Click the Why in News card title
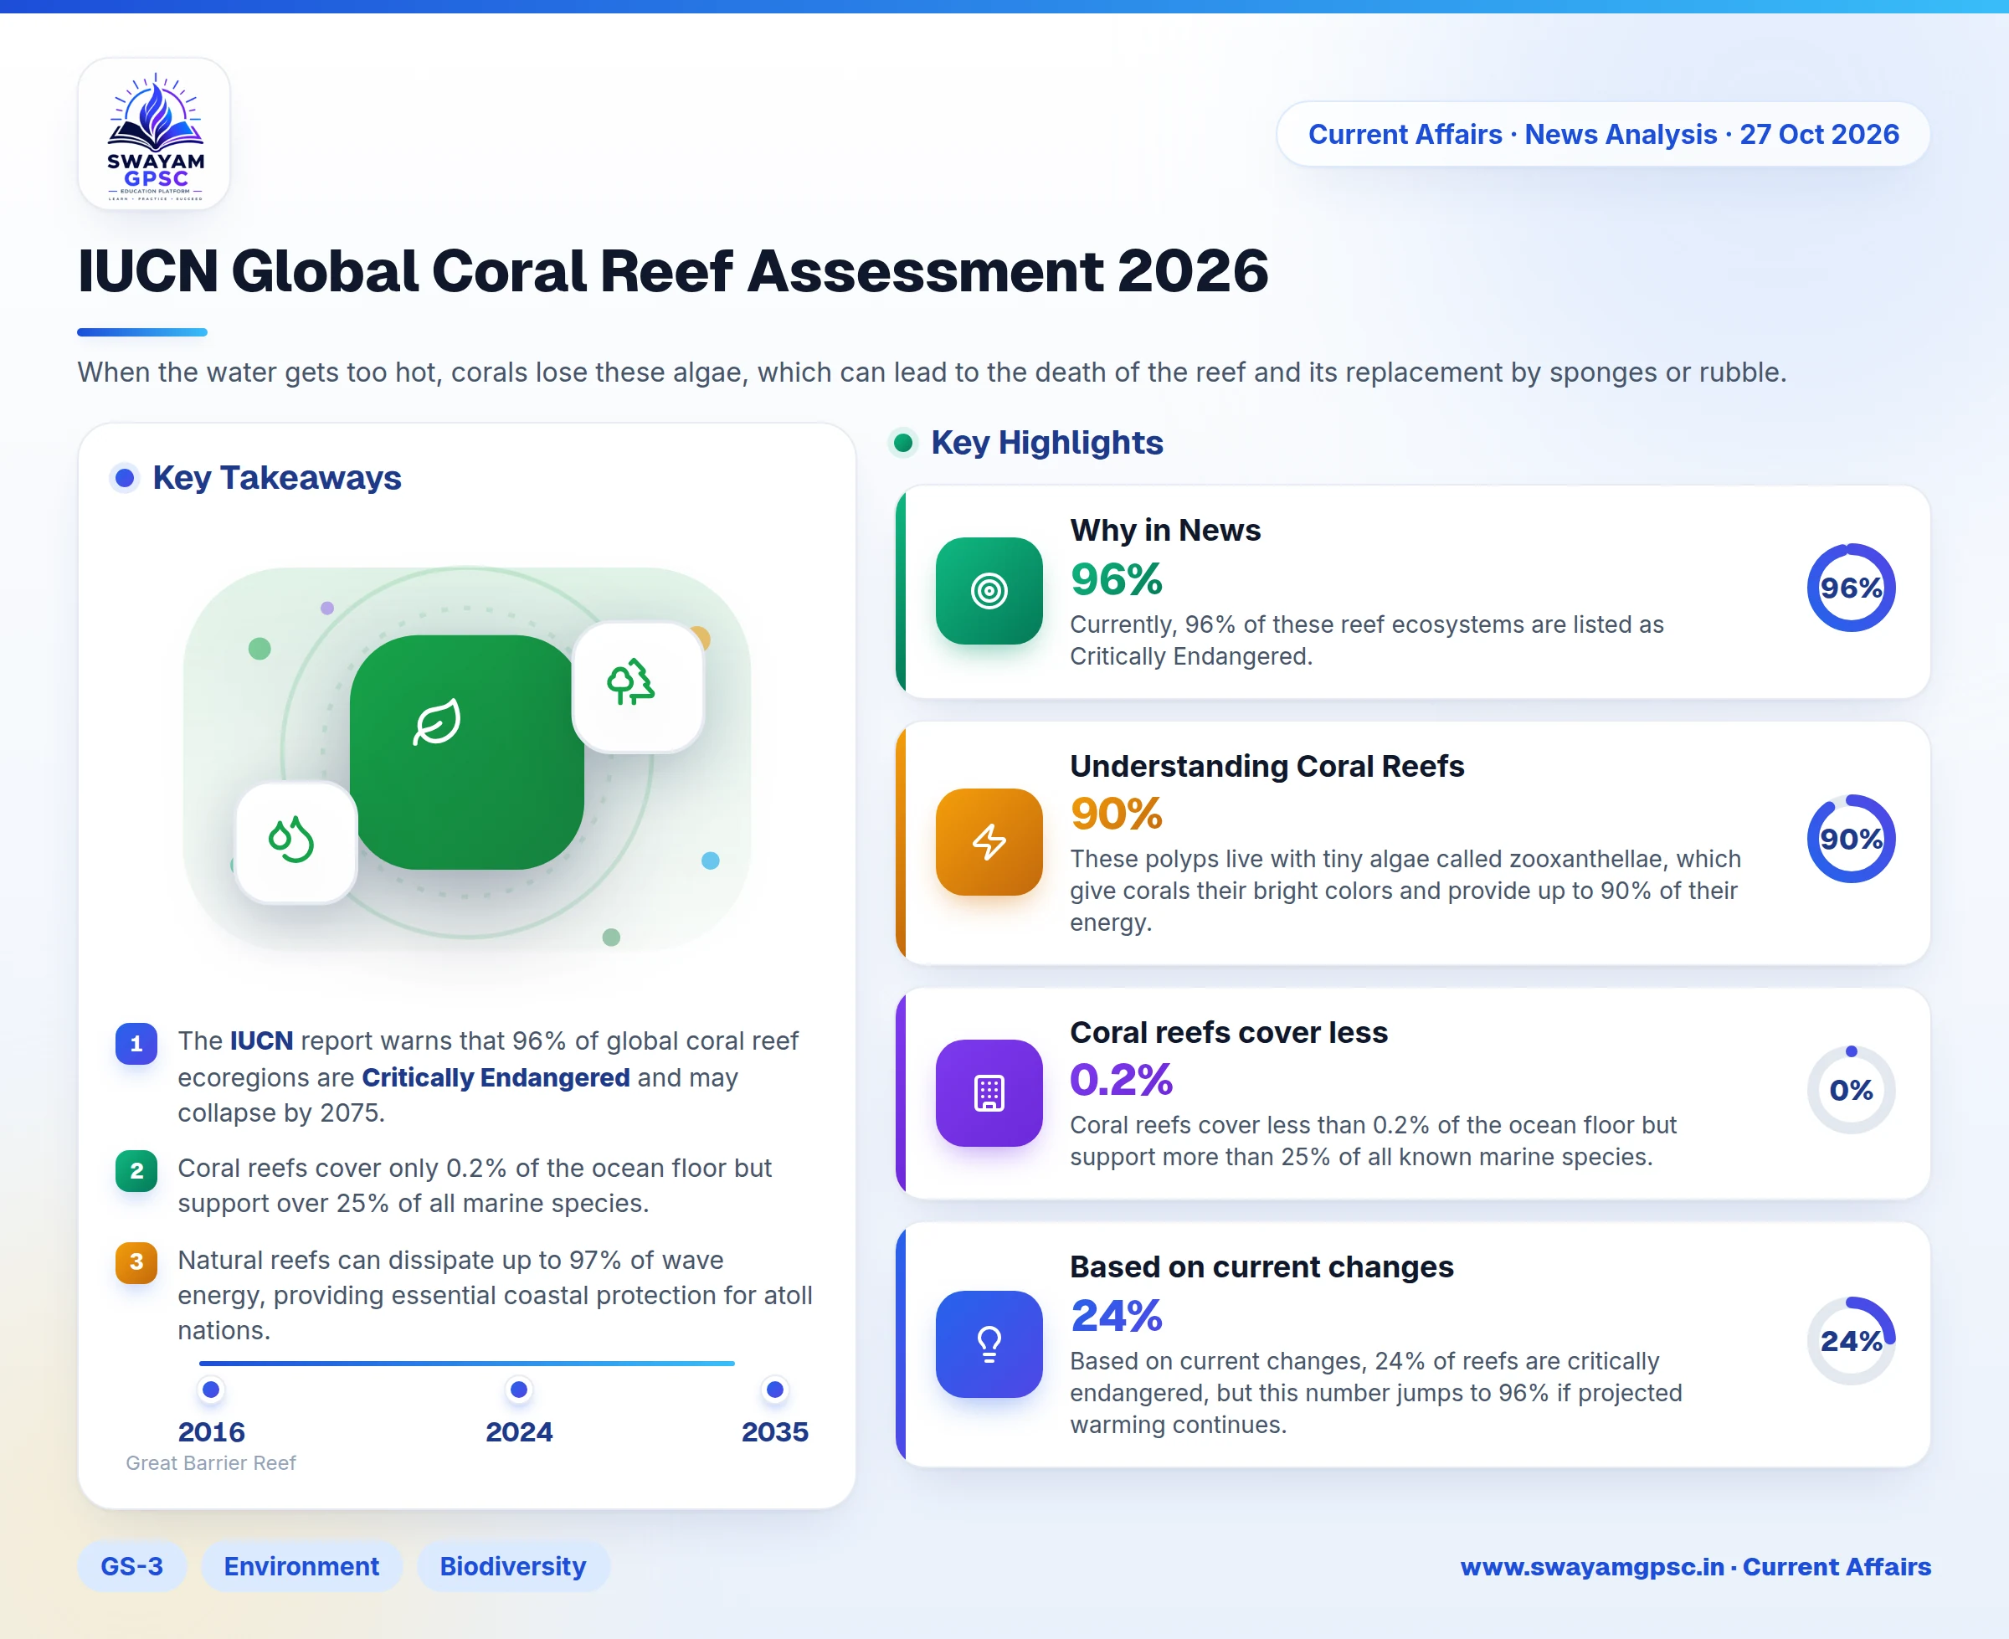The width and height of the screenshot is (2009, 1639). (1165, 531)
